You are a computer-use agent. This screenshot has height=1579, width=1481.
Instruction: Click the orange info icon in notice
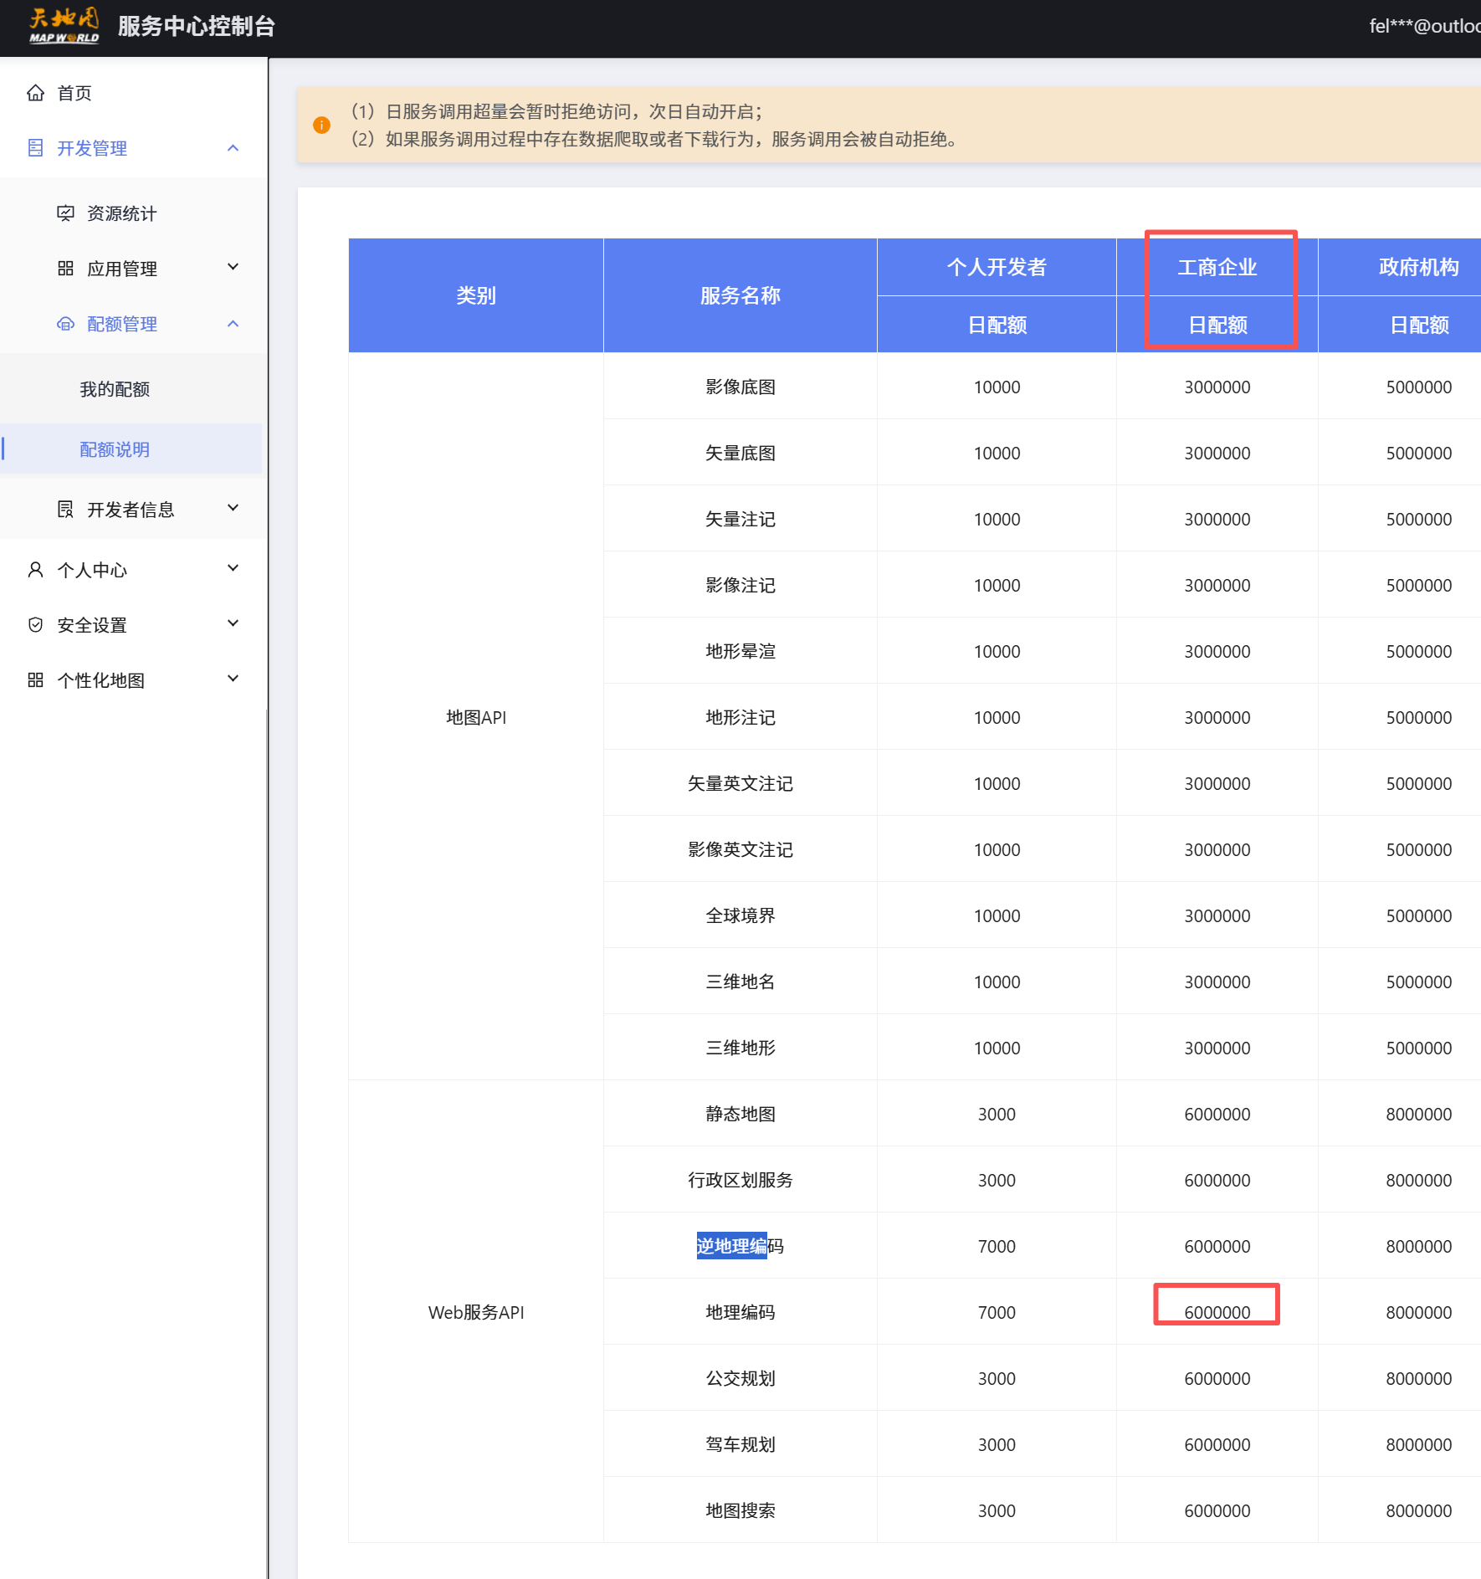pyautogui.click(x=321, y=126)
